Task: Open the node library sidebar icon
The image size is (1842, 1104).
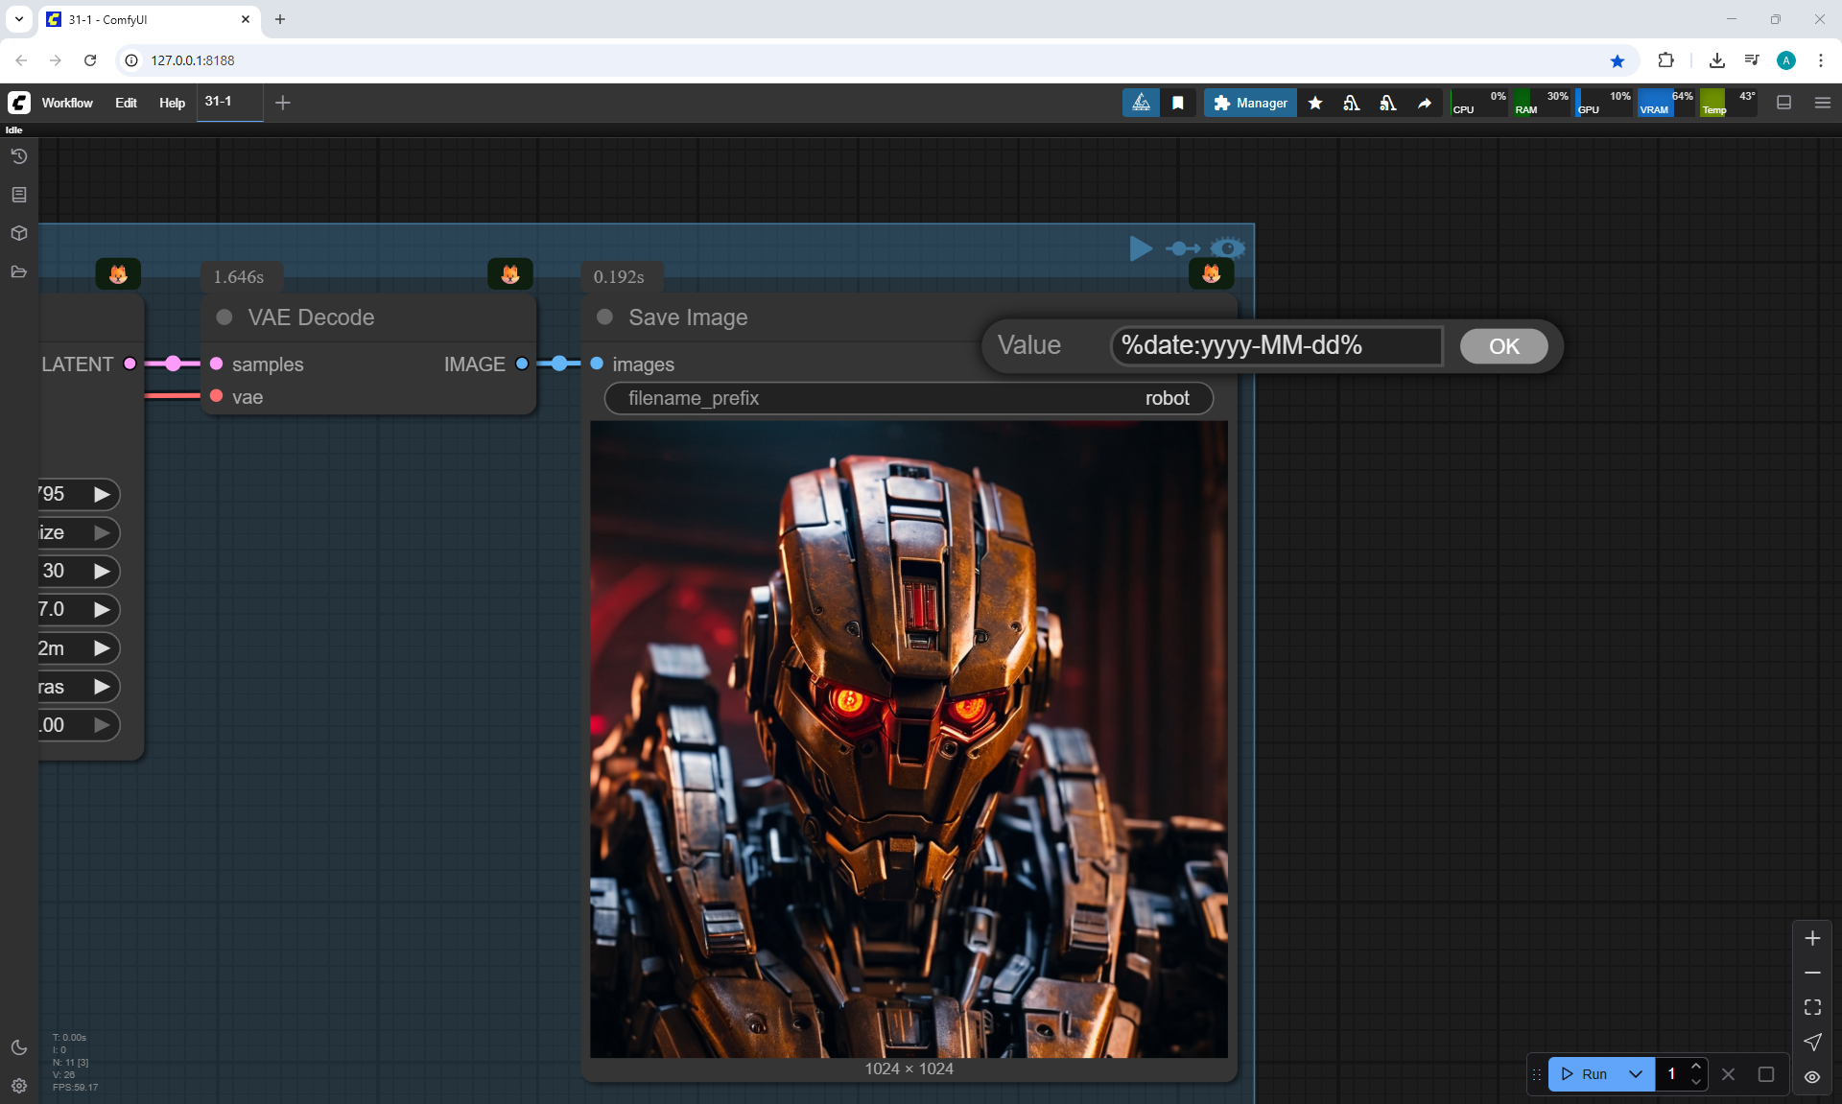Action: click(18, 195)
